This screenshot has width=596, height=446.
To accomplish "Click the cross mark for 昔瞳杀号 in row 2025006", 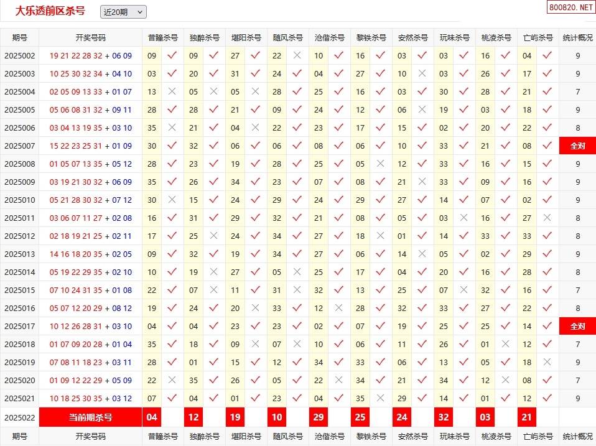I will 172,128.
